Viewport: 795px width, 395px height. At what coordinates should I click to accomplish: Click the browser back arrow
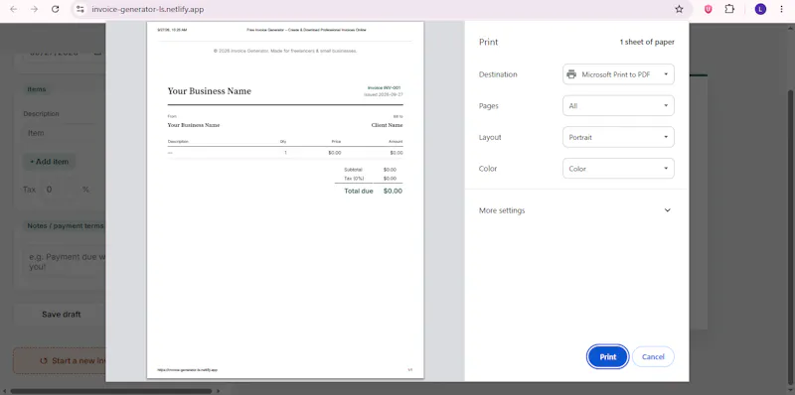13,9
